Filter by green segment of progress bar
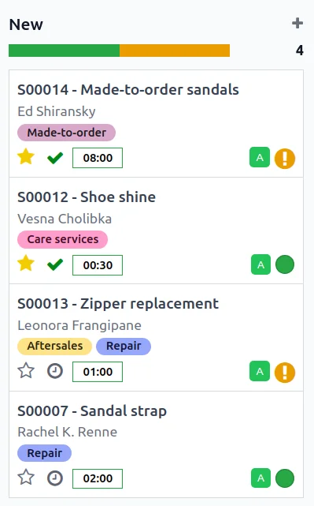The width and height of the screenshot is (314, 506). [x=64, y=51]
